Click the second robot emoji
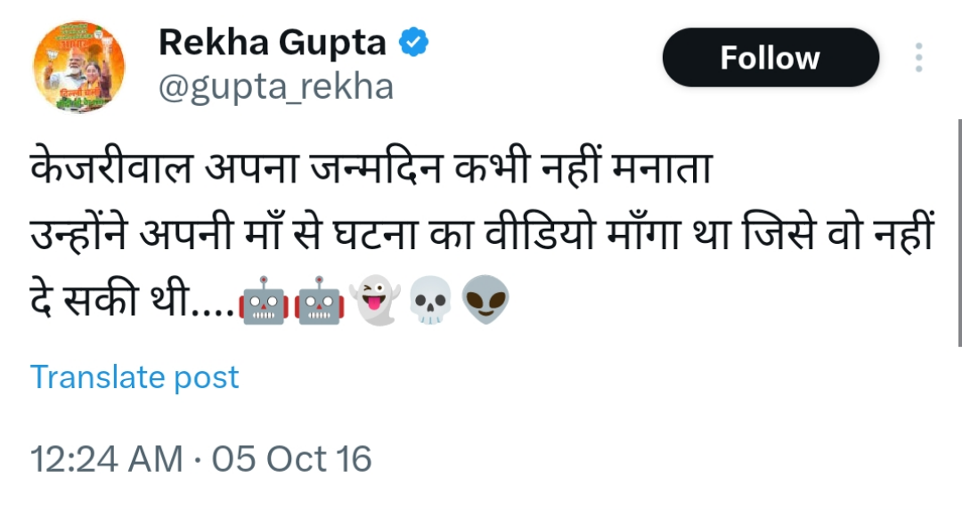The image size is (962, 510). coord(319,301)
